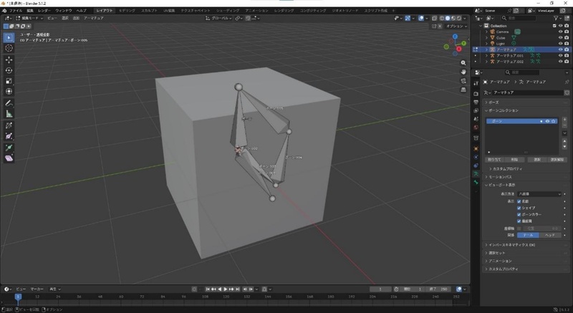Open the ファイル menu
This screenshot has height=313, width=573.
coord(15,11)
